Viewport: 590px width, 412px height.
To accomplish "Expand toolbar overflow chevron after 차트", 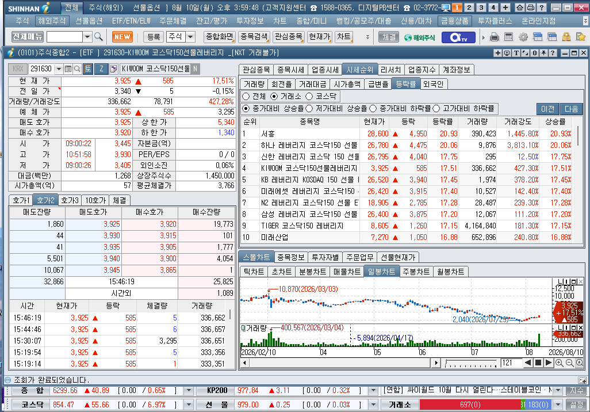I will pos(367,37).
